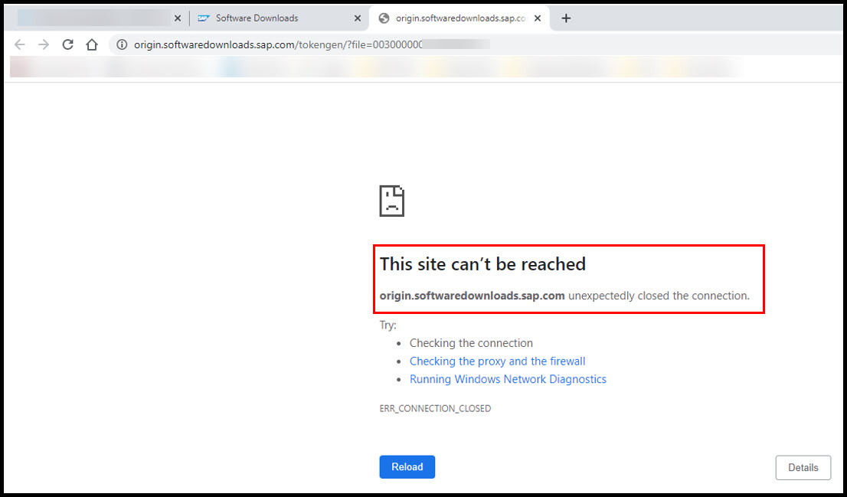The width and height of the screenshot is (847, 497).
Task: Click 'unexpectedly closed the connection' message
Action: 659,296
